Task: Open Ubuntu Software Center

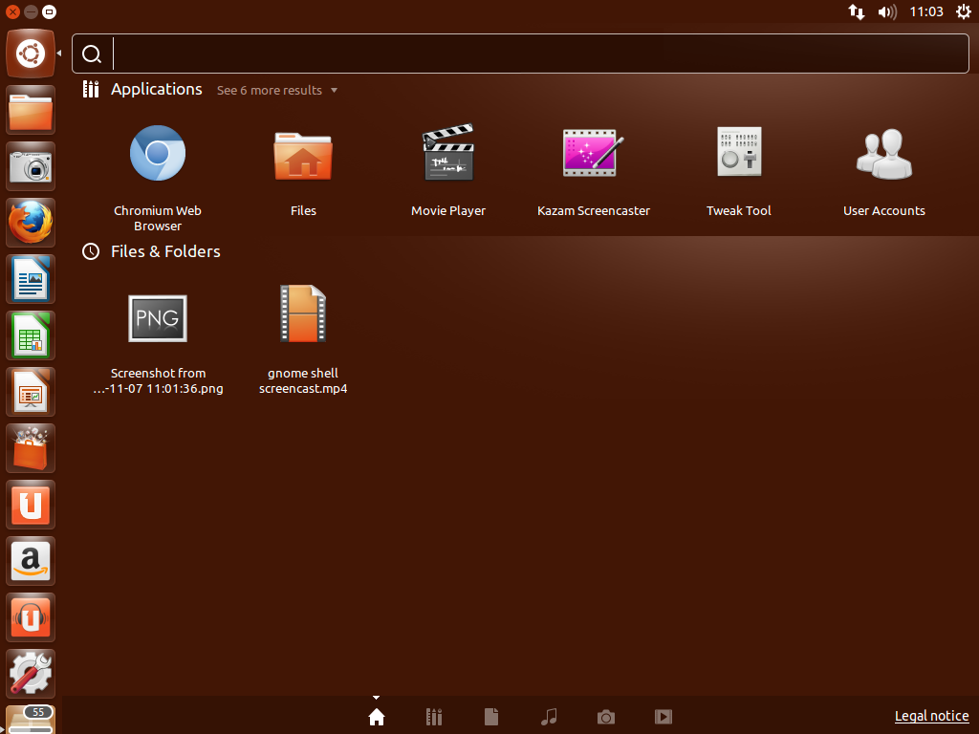Action: pyautogui.click(x=30, y=447)
